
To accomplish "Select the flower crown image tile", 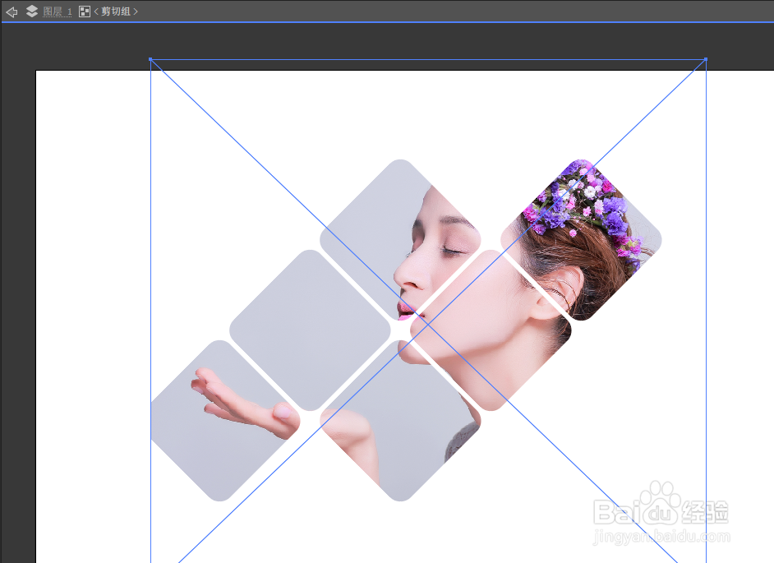I will (581, 239).
